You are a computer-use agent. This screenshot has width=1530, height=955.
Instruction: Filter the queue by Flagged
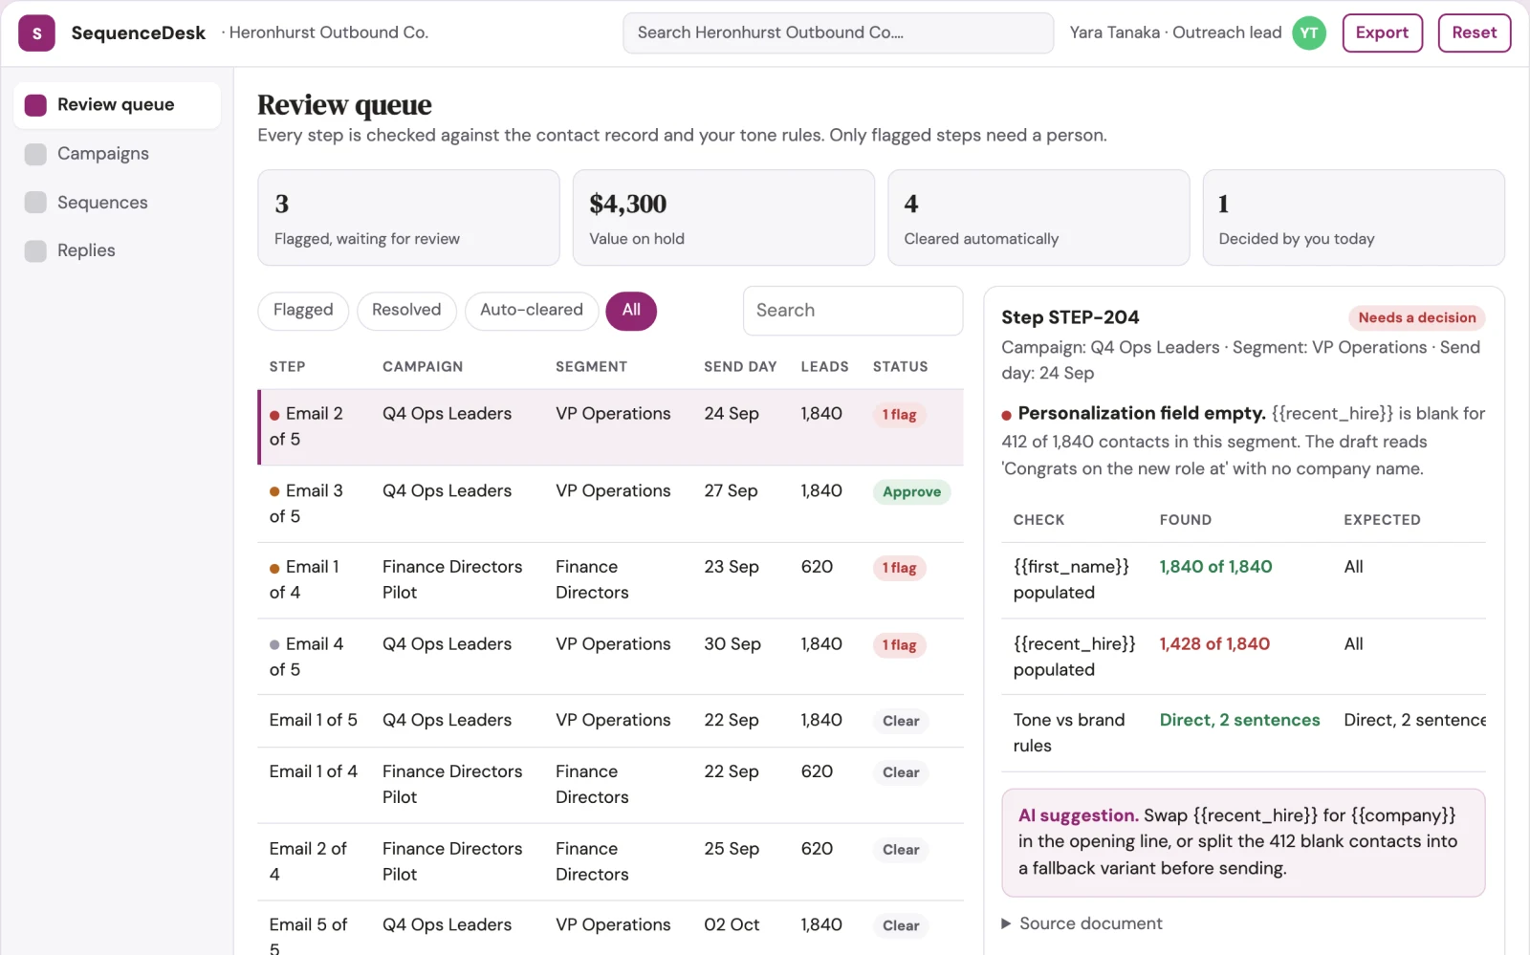tap(303, 311)
